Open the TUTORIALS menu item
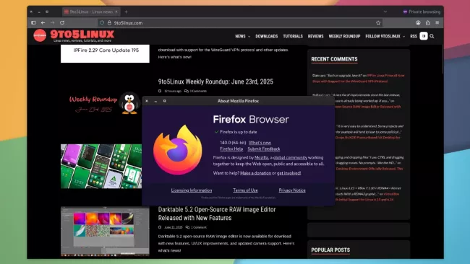470x264 pixels. (293, 36)
